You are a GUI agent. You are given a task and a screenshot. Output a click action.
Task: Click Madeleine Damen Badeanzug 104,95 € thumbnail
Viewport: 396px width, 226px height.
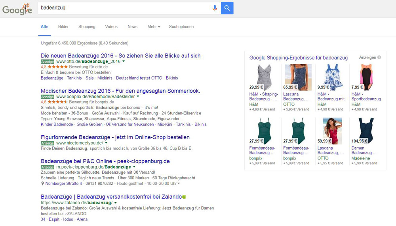[366, 131]
